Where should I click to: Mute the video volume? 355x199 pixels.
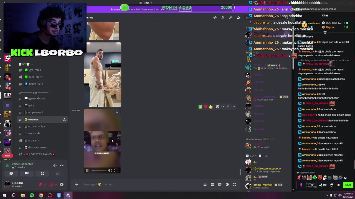pos(110,171)
